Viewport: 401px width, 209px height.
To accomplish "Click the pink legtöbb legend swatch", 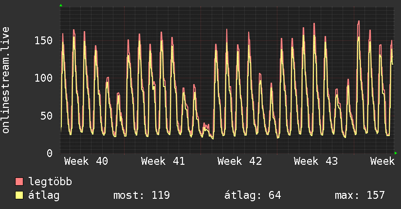I will click(19, 181).
